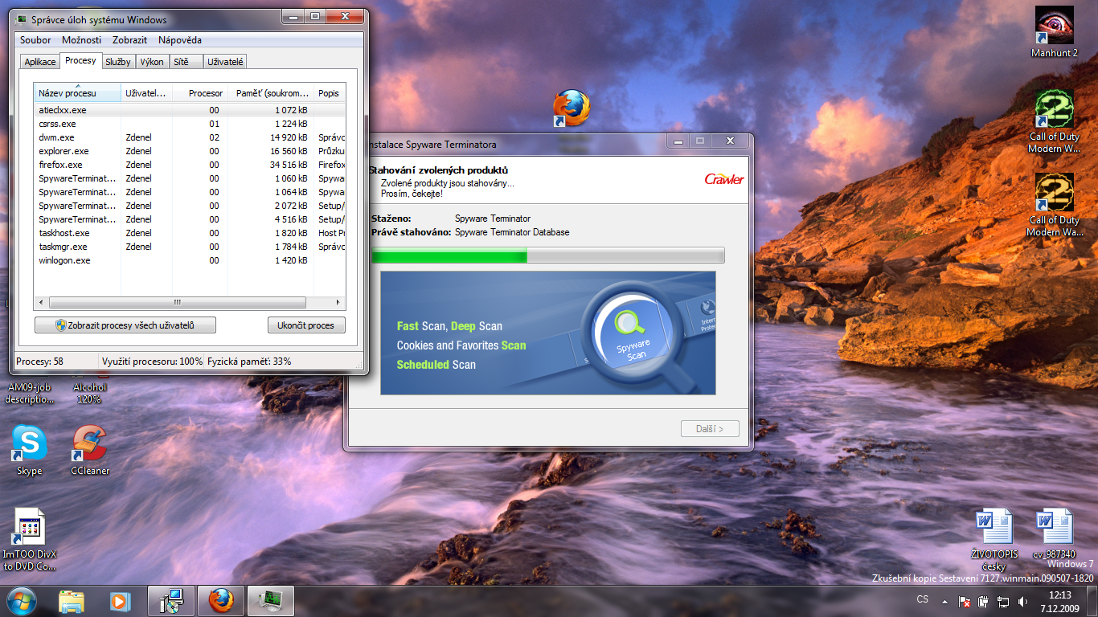Activate the Task Manager taskbar button
Image resolution: width=1098 pixels, height=617 pixels.
point(270,600)
